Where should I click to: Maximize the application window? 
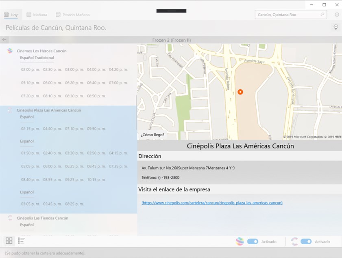point(324,4)
